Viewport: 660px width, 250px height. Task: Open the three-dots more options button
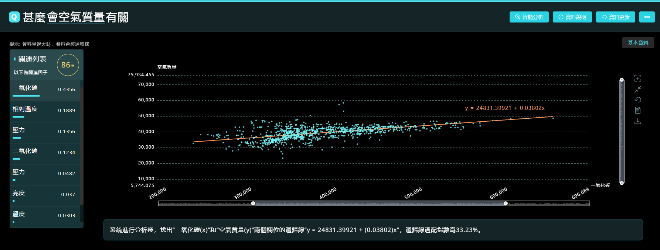(x=647, y=17)
